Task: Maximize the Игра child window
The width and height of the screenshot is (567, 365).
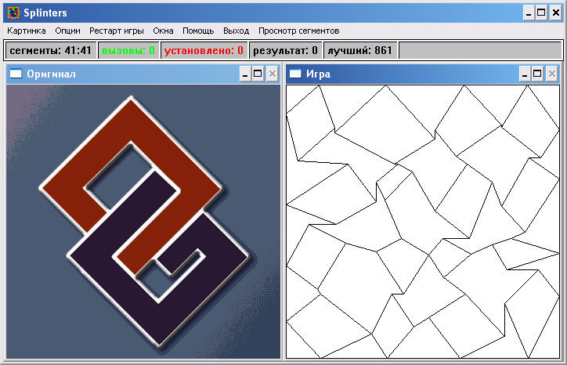Action: [537, 74]
